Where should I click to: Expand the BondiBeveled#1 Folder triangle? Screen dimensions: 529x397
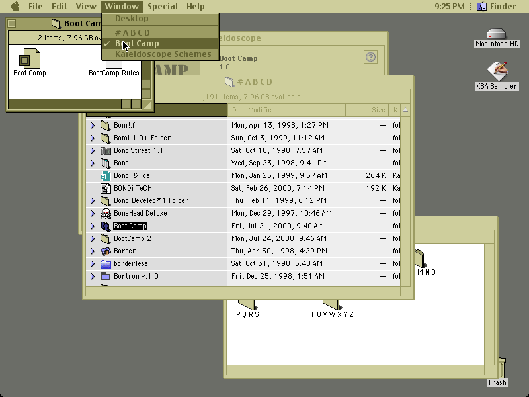pos(93,201)
